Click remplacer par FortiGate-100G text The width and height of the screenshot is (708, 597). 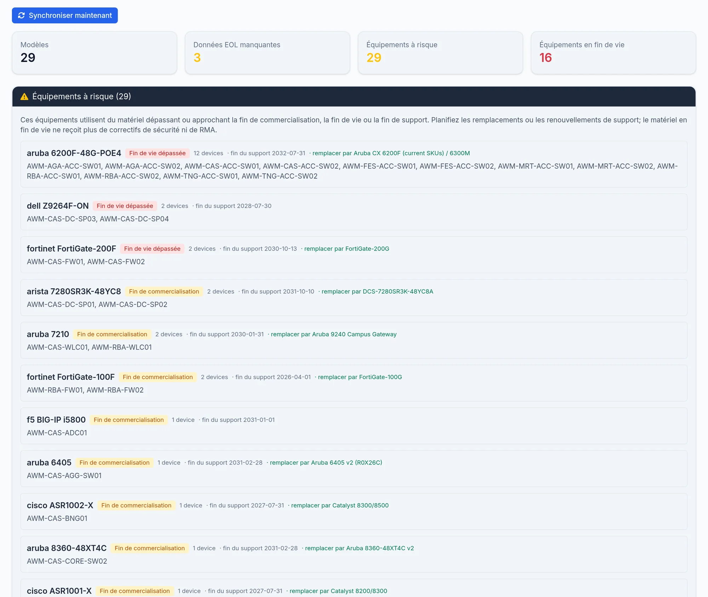point(360,377)
